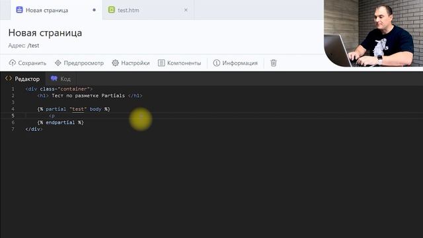Image resolution: width=423 pixels, height=238 pixels.
Task: Switch to the test.htm tab
Action: coord(148,10)
